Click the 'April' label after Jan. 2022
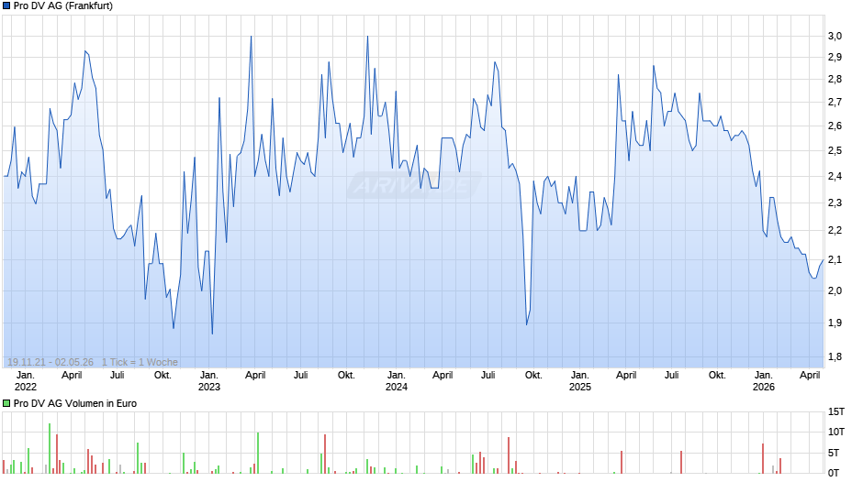The width and height of the screenshot is (863, 482). point(72,376)
